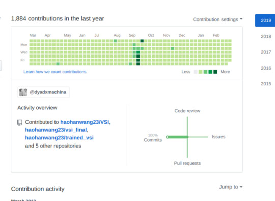Switch to the 2018 contributions year
Image resolution: width=275 pixels, height=201 pixels.
click(266, 37)
